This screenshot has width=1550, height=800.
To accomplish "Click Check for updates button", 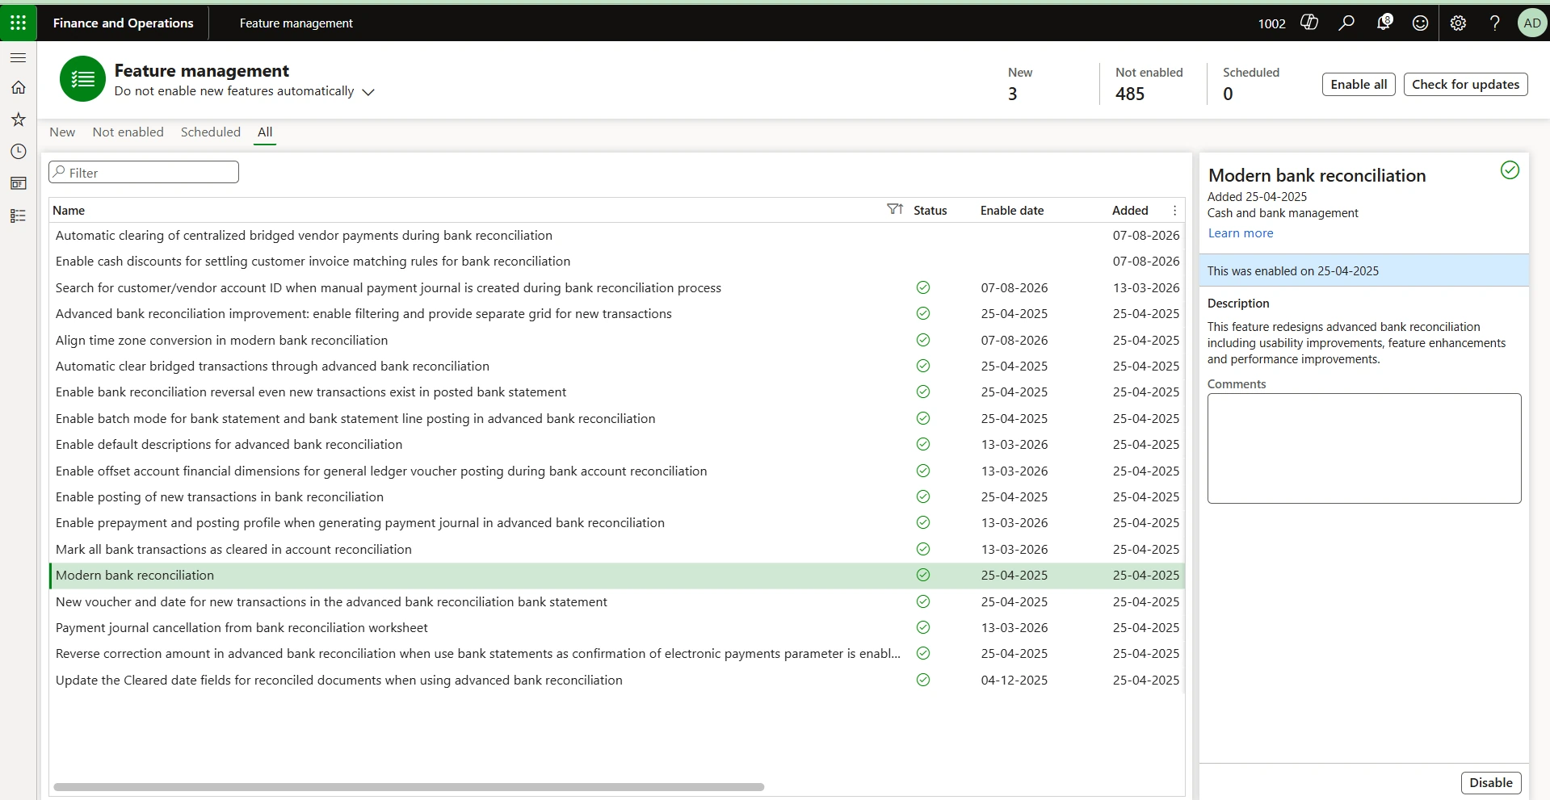I will (x=1465, y=84).
